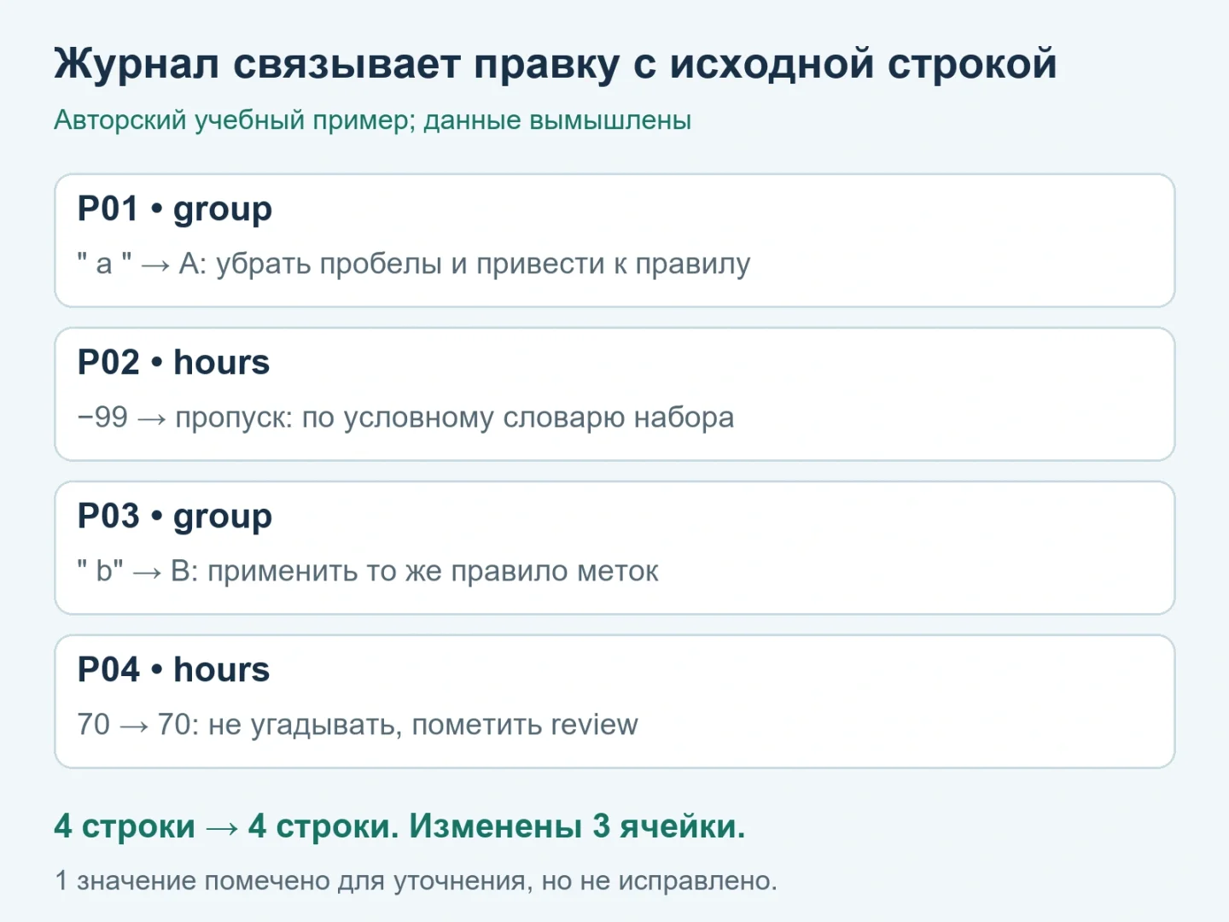Image resolution: width=1229 pixels, height=922 pixels.
Task: Click the arrow in the P01 description
Action: [x=155, y=266]
